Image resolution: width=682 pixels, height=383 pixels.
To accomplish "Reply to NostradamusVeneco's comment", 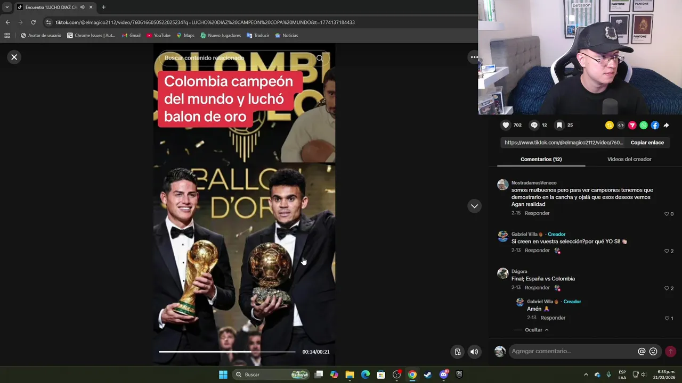I will pyautogui.click(x=537, y=213).
